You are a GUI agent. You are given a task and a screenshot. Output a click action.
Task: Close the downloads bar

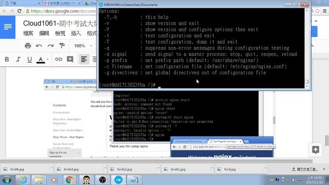point(324,169)
